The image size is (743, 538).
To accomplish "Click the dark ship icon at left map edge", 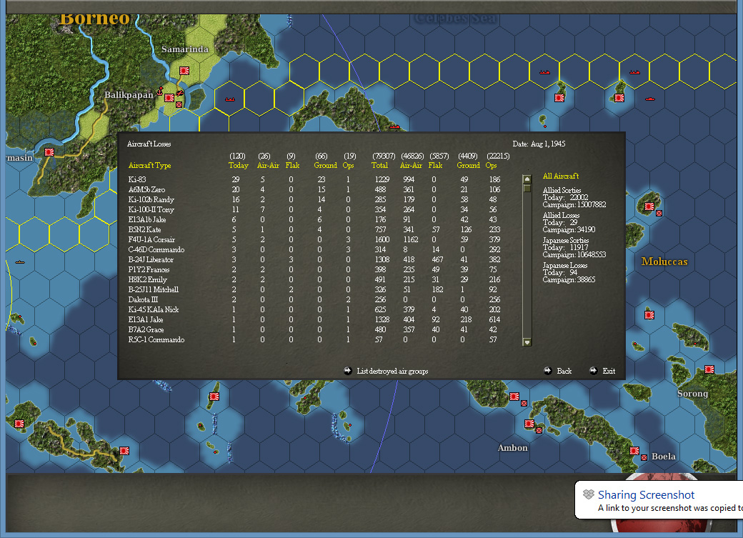I will 19,261.
